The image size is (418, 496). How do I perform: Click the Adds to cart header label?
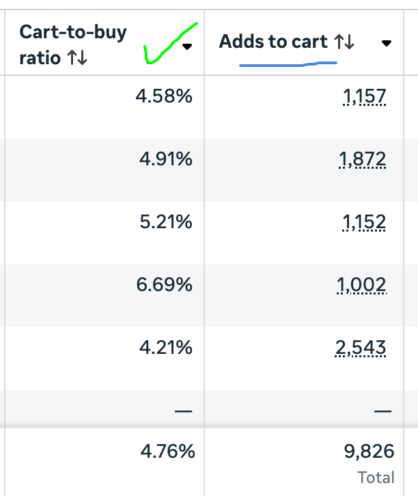[x=273, y=42]
